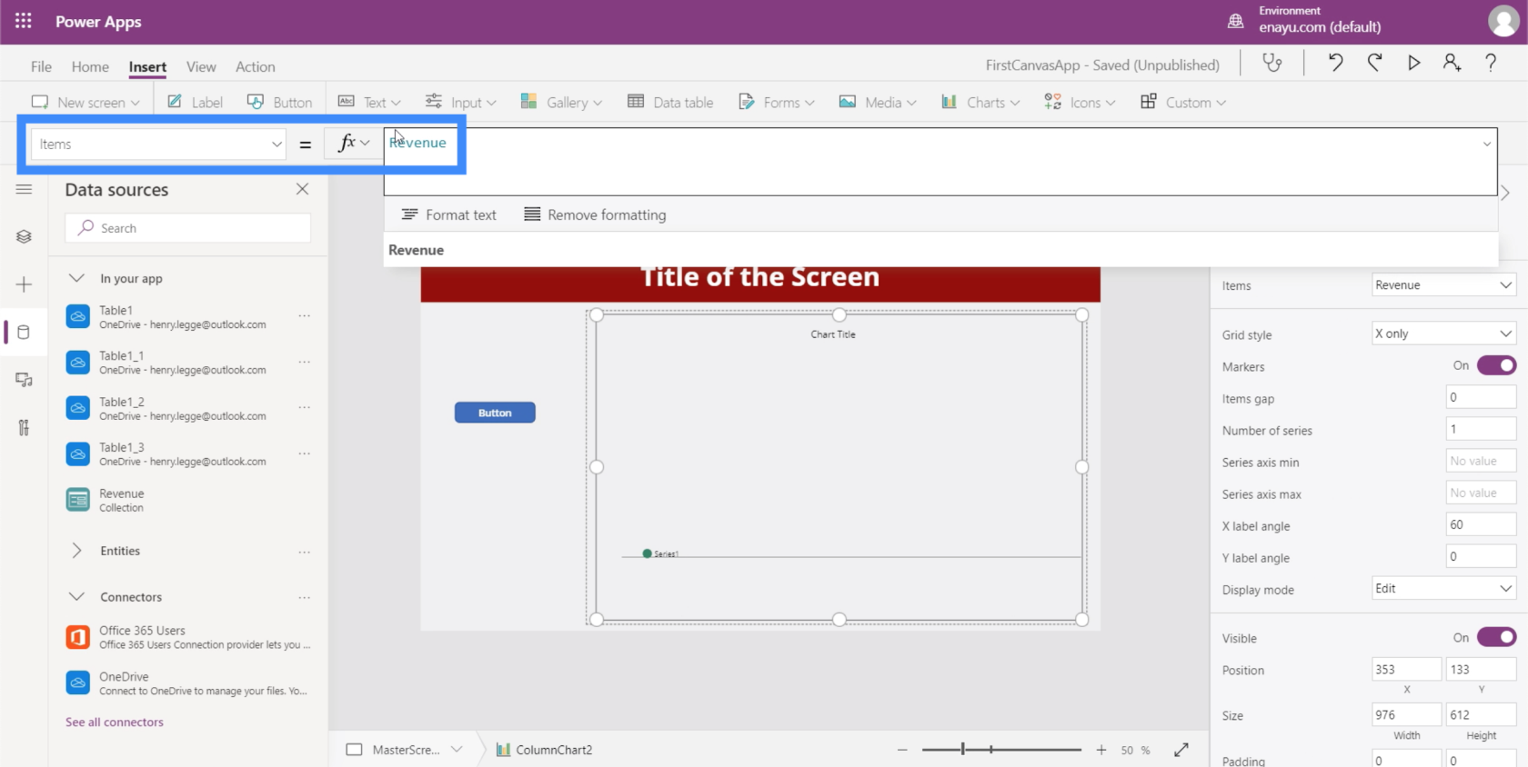This screenshot has width=1528, height=767.
Task: Switch to the Action tab
Action: [x=256, y=66]
